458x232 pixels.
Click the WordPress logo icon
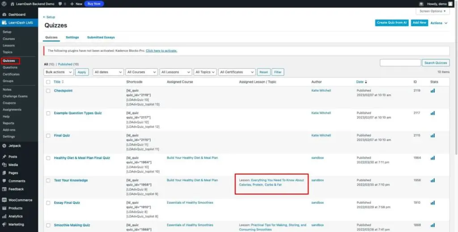(4, 4)
